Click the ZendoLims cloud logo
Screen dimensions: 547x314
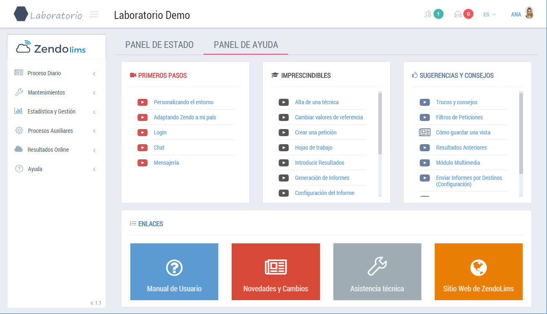tap(51, 48)
